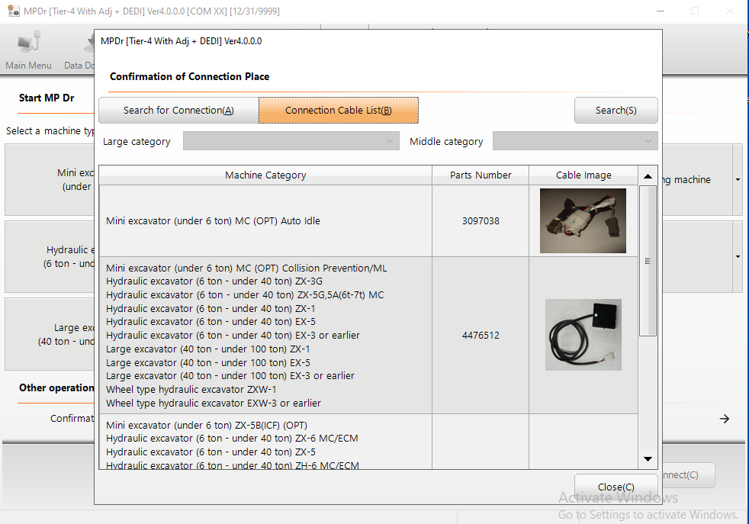Click the MPDr app icon in title bar
Viewport: 749px width, 524px height.
click(x=13, y=11)
